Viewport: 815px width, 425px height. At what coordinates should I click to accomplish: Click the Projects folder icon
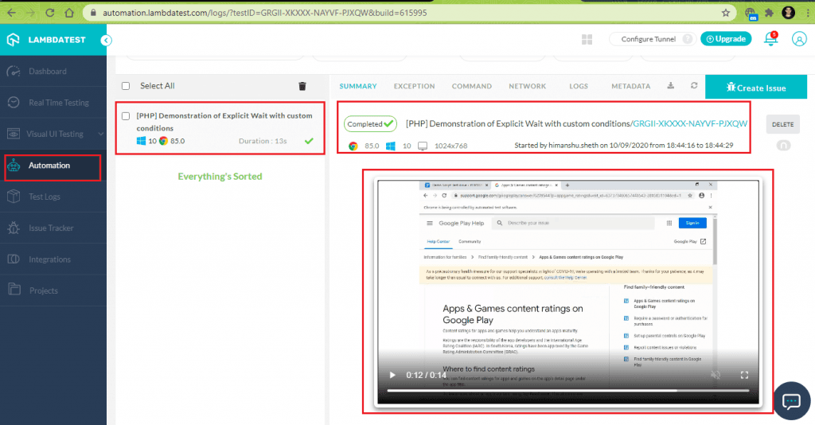14,290
